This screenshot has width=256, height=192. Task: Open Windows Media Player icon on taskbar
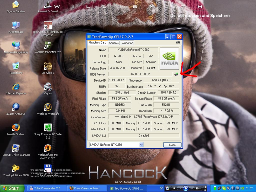click(167, 188)
